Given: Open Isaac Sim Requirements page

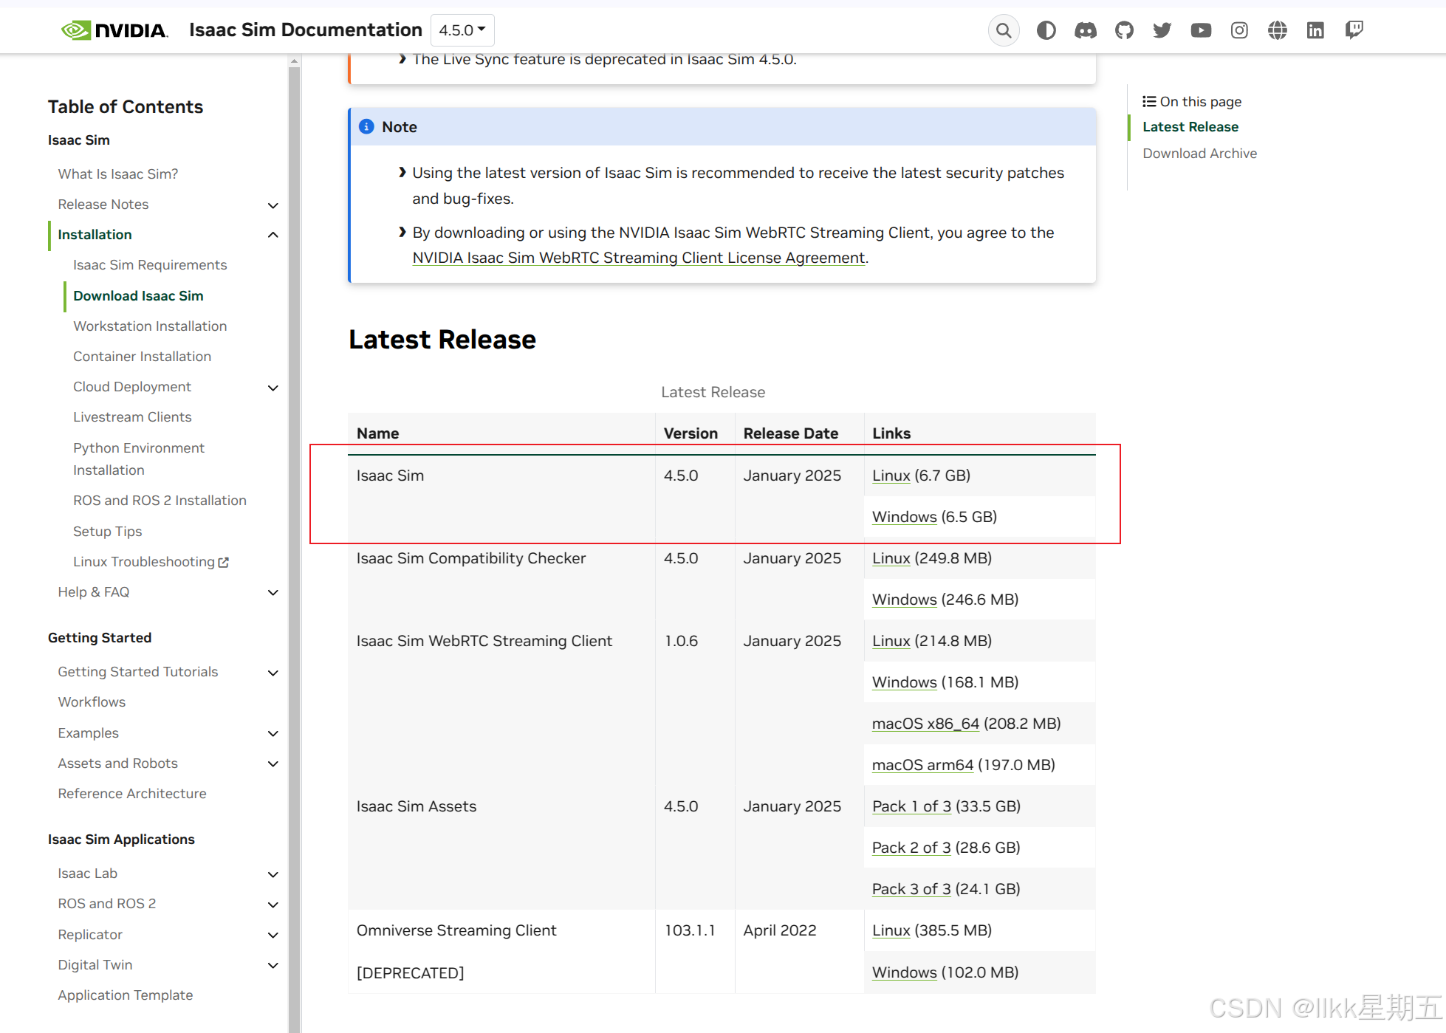Looking at the screenshot, I should click(150, 265).
